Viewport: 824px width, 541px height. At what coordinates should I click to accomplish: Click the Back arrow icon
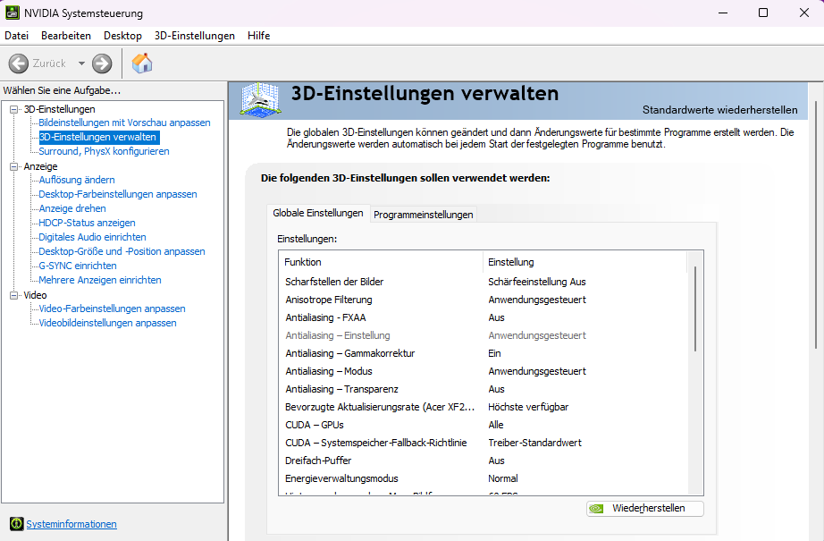(19, 63)
